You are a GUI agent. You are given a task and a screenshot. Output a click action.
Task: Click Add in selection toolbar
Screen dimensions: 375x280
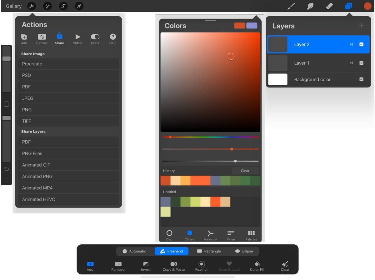coord(90,266)
